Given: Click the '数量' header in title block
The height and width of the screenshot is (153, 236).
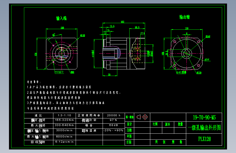Looking at the screenshot, I should (x=180, y=124).
